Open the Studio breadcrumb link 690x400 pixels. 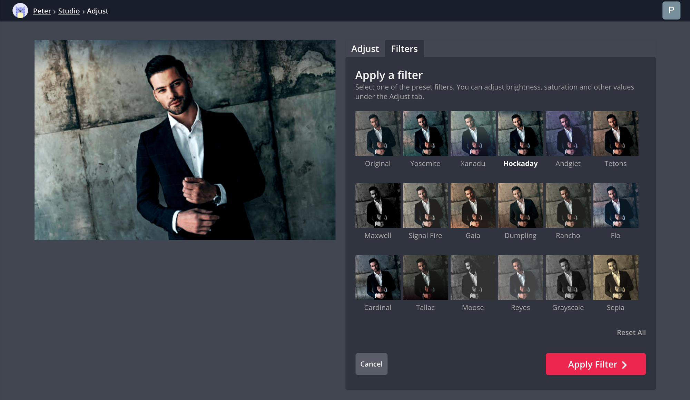point(69,11)
